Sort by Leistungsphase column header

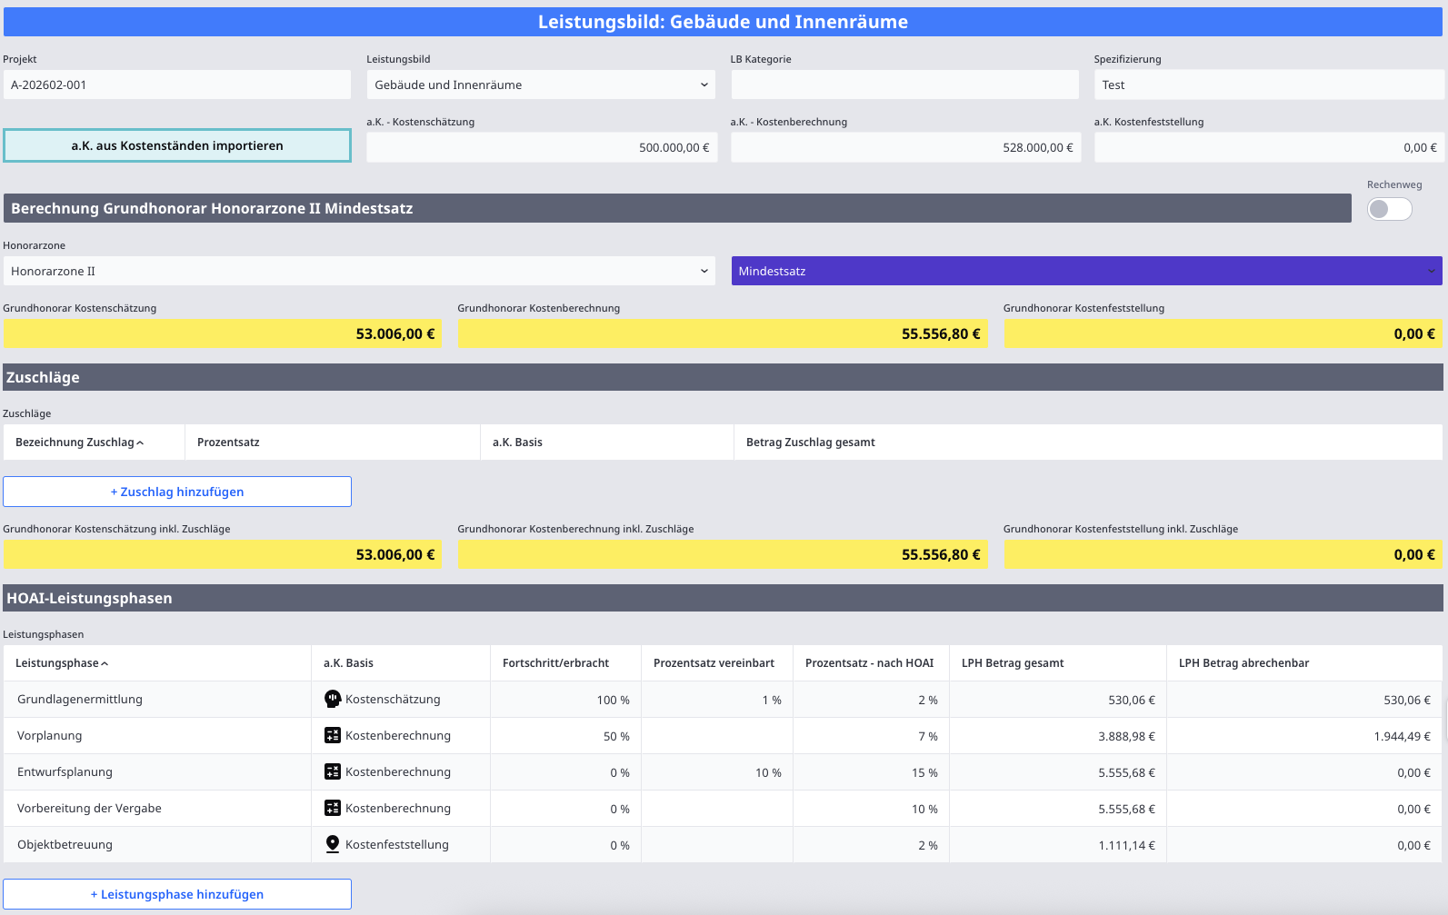61,663
